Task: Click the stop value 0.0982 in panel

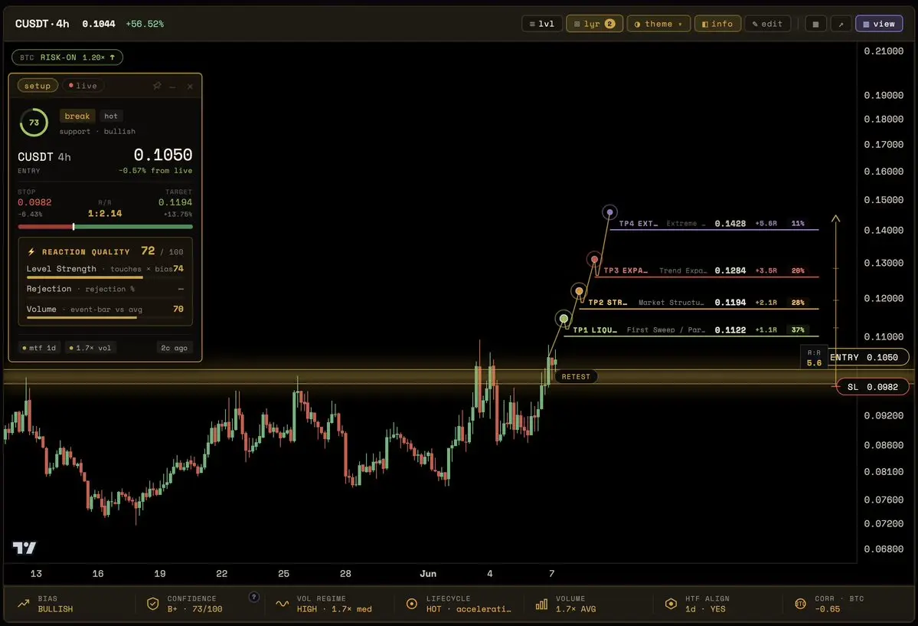Action: (x=34, y=202)
